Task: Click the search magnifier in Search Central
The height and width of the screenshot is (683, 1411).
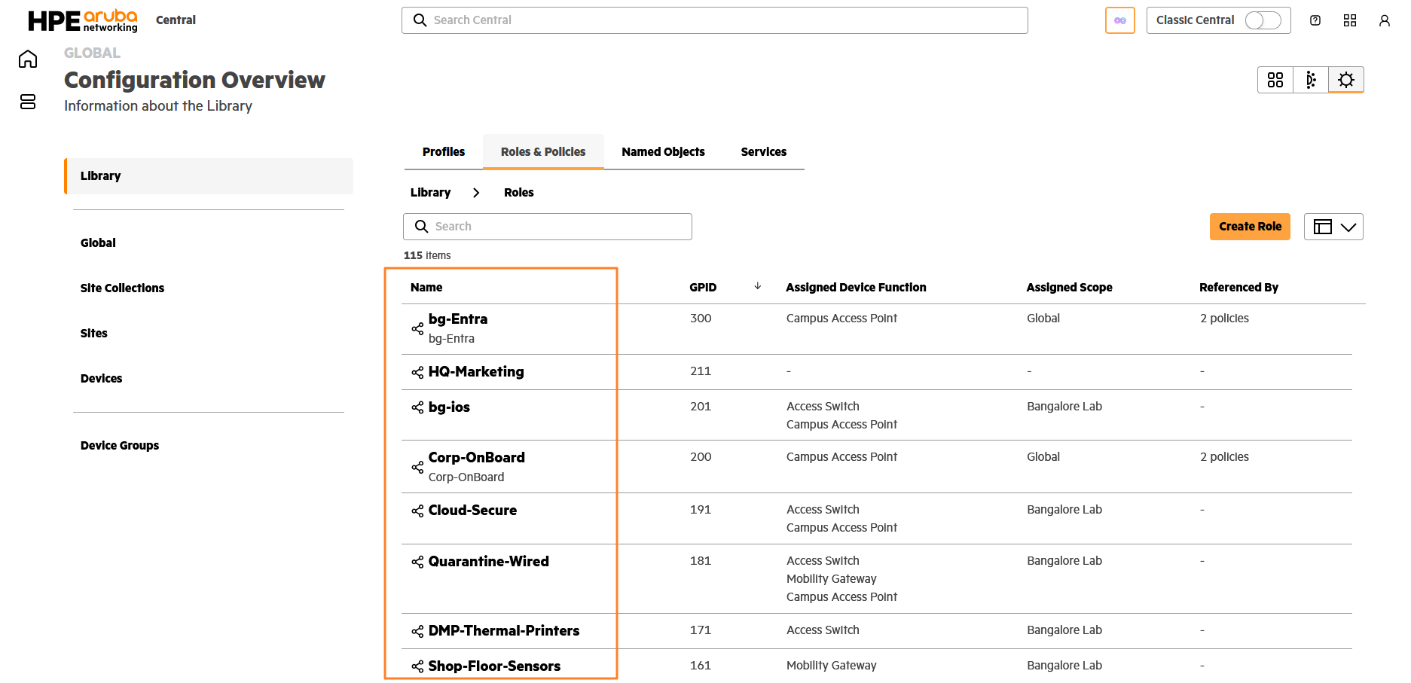Action: coord(420,20)
